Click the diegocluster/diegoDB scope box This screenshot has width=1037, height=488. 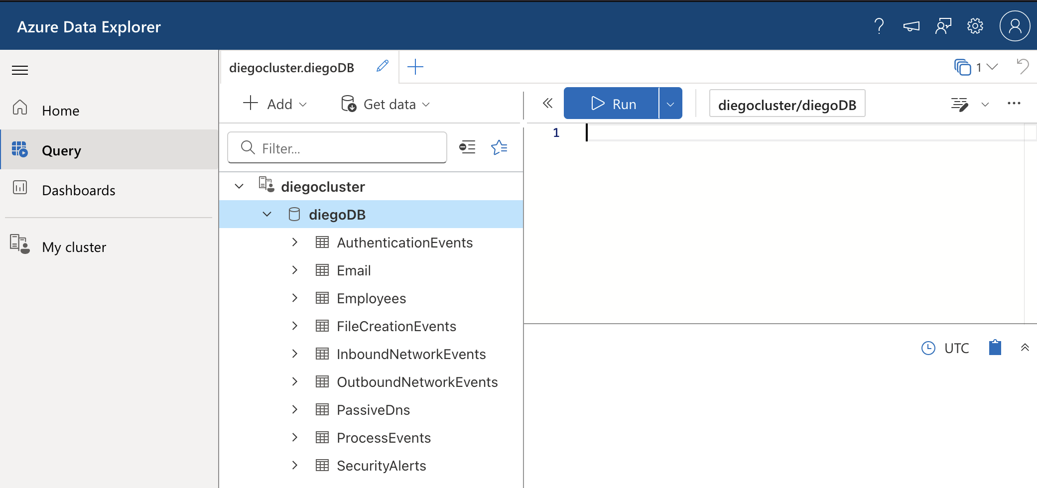[x=787, y=104]
